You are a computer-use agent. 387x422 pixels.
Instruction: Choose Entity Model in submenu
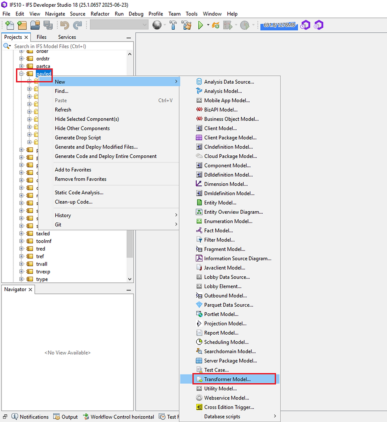(230, 203)
